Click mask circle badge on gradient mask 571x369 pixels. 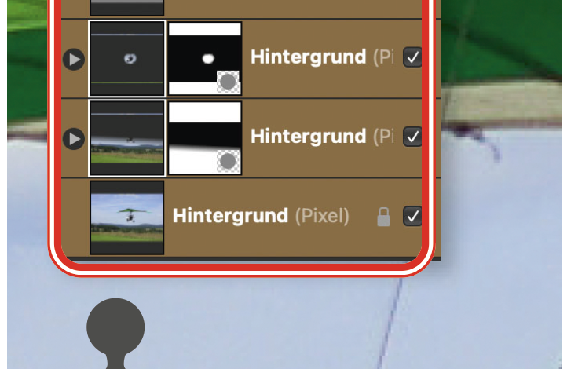click(x=229, y=161)
